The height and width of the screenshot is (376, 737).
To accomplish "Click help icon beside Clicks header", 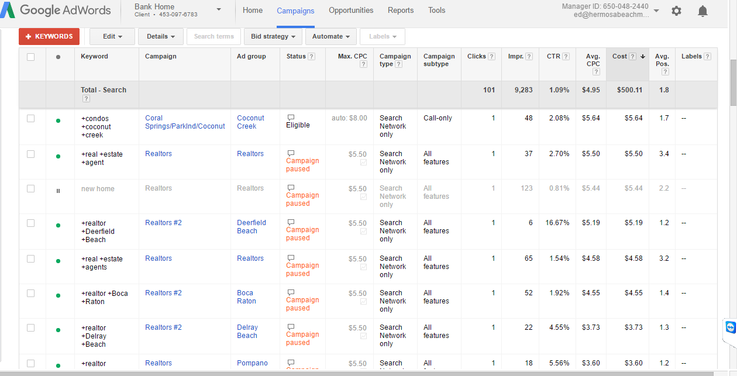I will [x=492, y=57].
